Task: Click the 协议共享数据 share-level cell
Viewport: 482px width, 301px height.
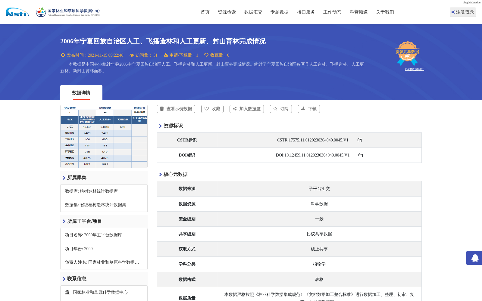Action: 319,234
